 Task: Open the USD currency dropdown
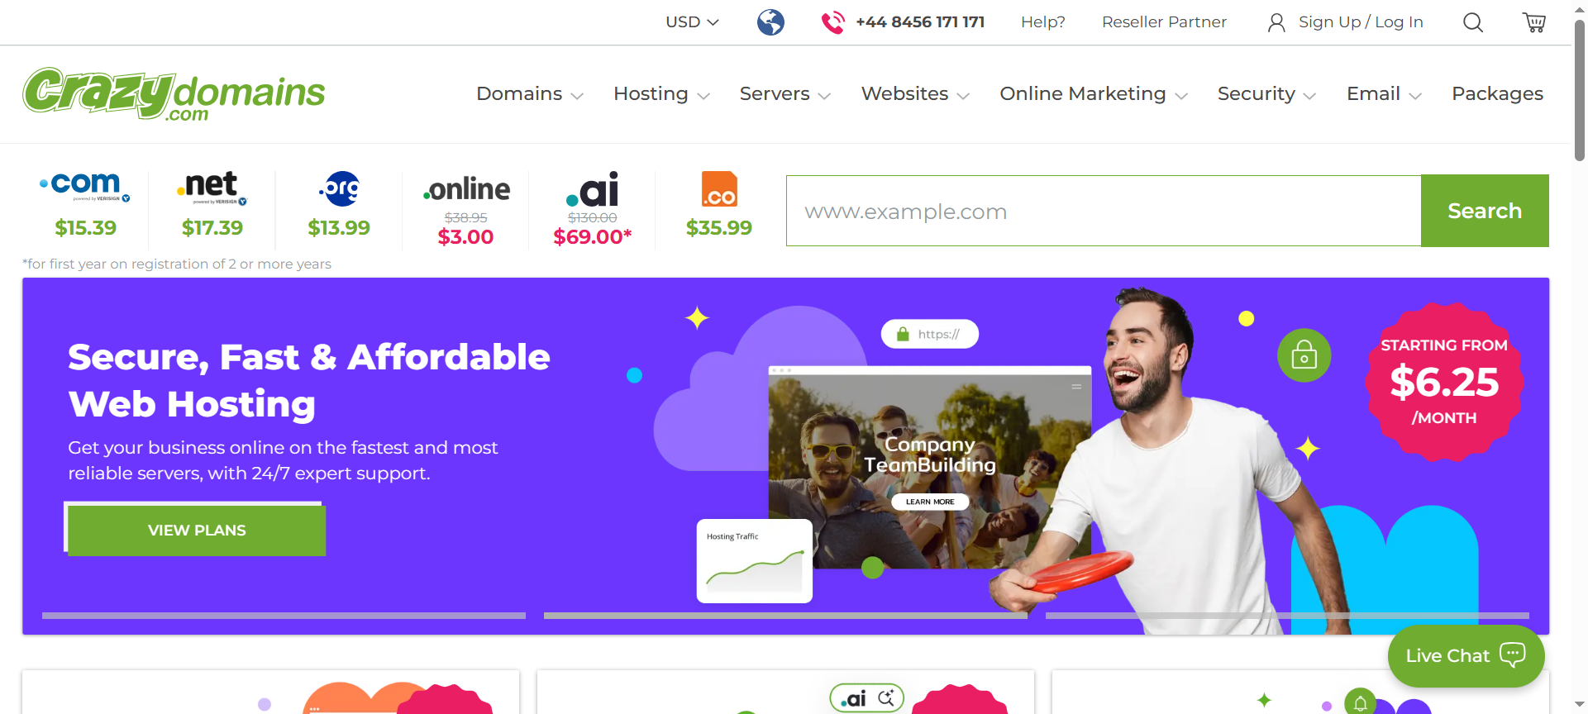(x=692, y=22)
